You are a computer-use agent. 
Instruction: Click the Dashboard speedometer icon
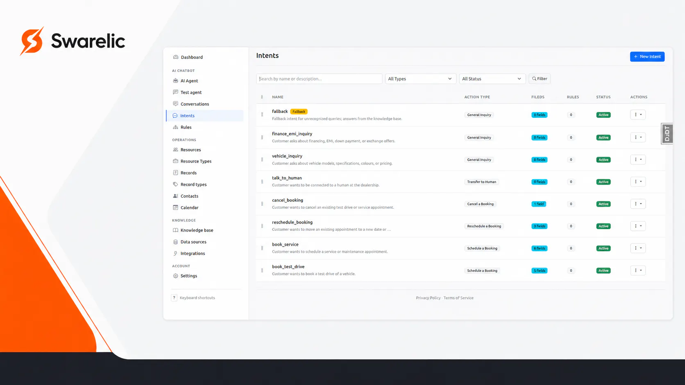(x=176, y=57)
